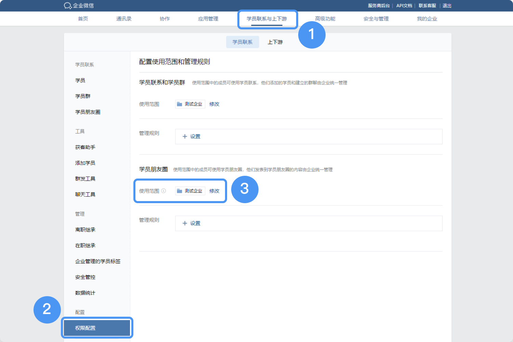
Task: Click the 配置使用范围和管理规则 heading
Action: click(x=174, y=62)
